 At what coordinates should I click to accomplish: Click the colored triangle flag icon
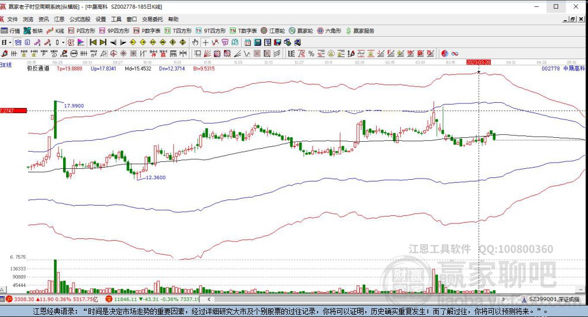point(81,42)
